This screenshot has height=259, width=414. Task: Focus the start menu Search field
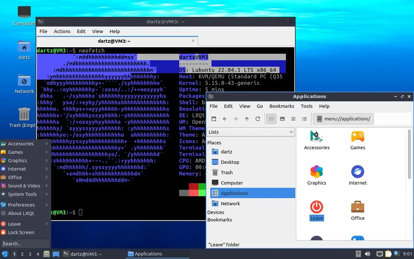coord(26,243)
